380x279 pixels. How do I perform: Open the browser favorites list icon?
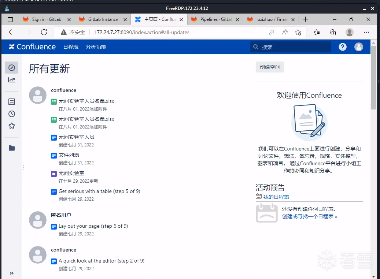pos(317,32)
